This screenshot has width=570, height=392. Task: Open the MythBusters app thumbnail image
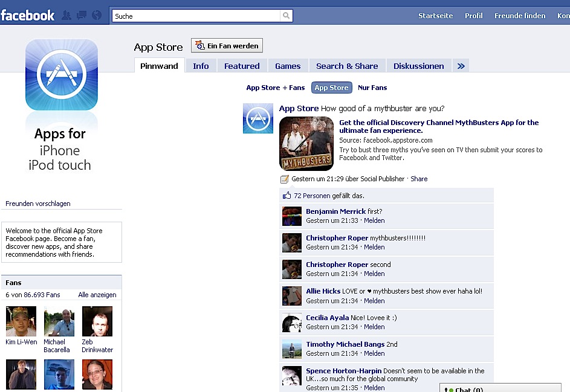(306, 143)
